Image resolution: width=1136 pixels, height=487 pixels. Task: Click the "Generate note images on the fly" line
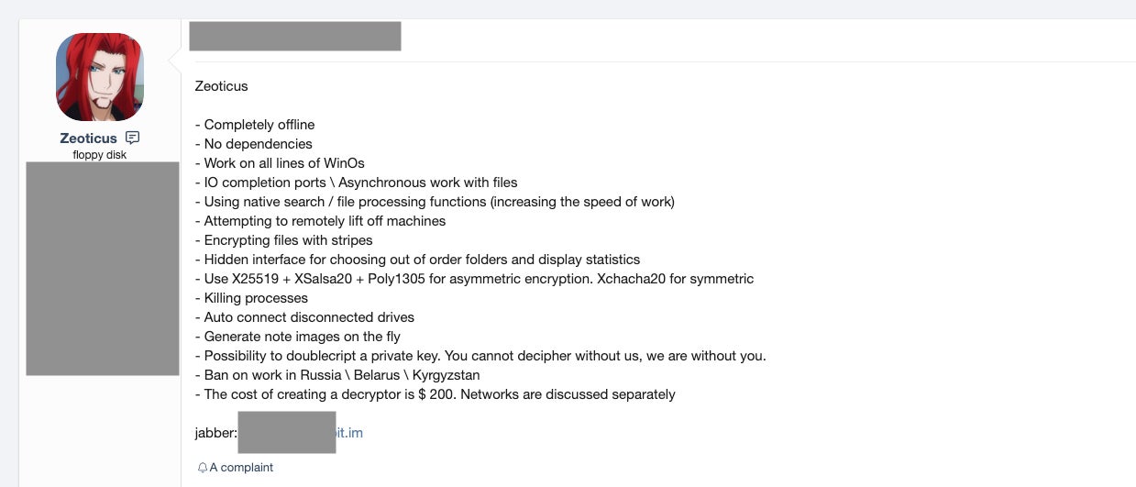[298, 337]
